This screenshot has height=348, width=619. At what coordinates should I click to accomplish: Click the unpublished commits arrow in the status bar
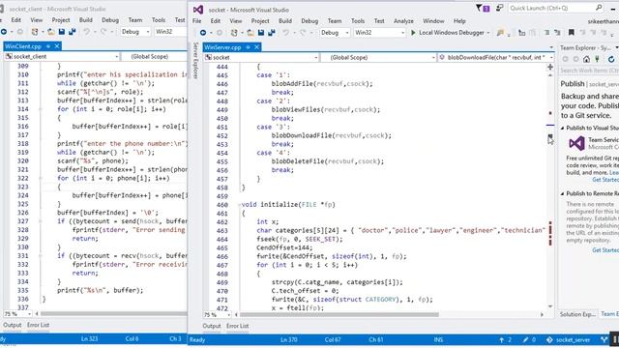click(506, 339)
